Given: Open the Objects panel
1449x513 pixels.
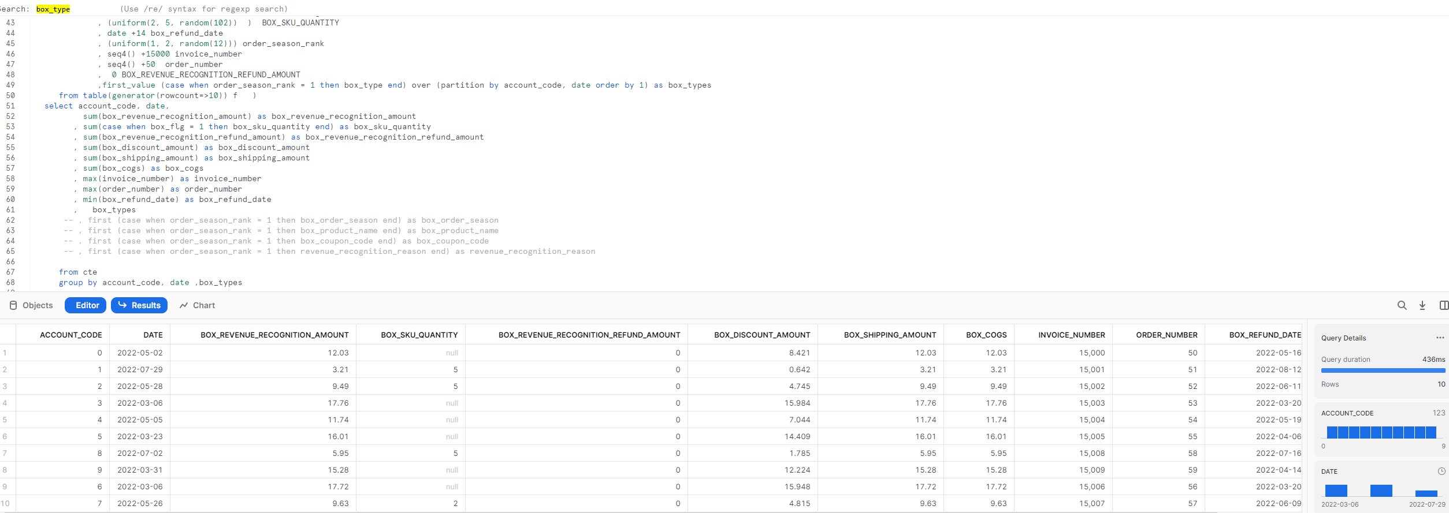Looking at the screenshot, I should (x=31, y=305).
